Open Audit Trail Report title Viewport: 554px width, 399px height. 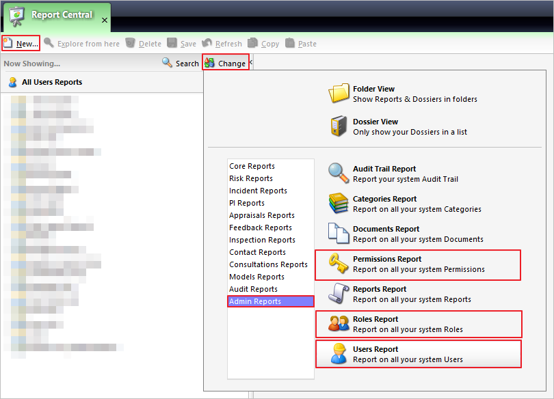(x=384, y=169)
